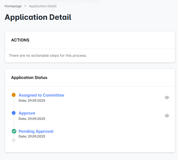
Task: Click the Application Detail page title
Action: pyautogui.click(x=38, y=17)
